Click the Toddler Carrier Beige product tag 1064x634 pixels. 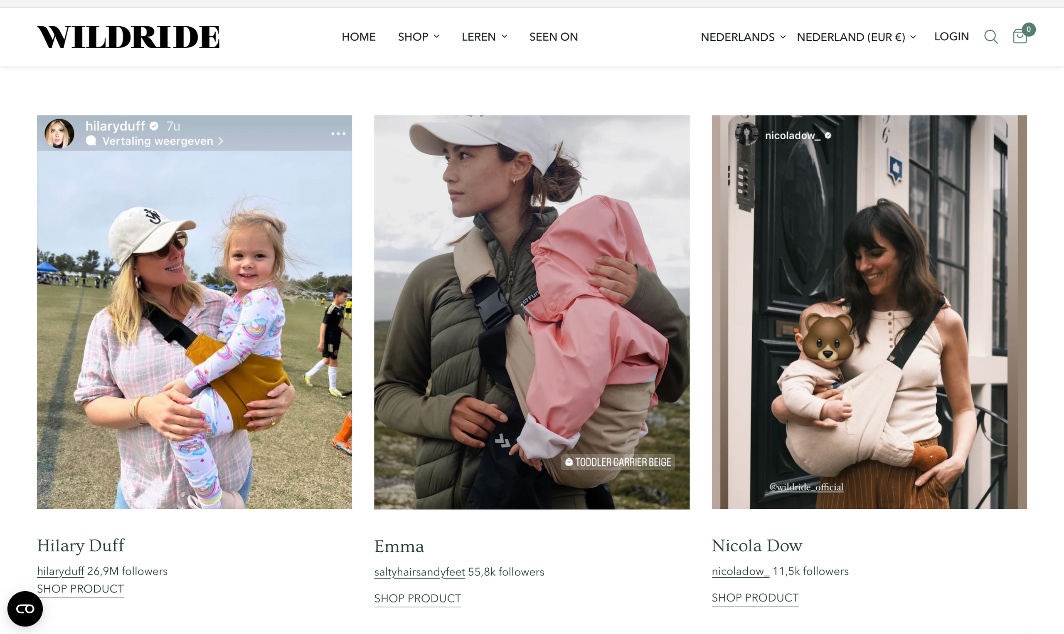coord(618,462)
